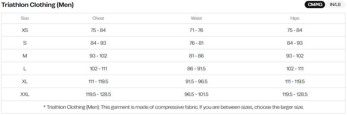The height and width of the screenshot is (115, 347).
Task: Select the M size row label
Action: 25,56
